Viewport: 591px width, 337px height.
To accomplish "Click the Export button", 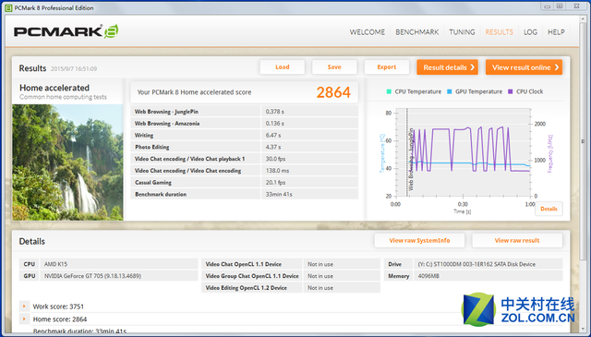I will tap(387, 67).
